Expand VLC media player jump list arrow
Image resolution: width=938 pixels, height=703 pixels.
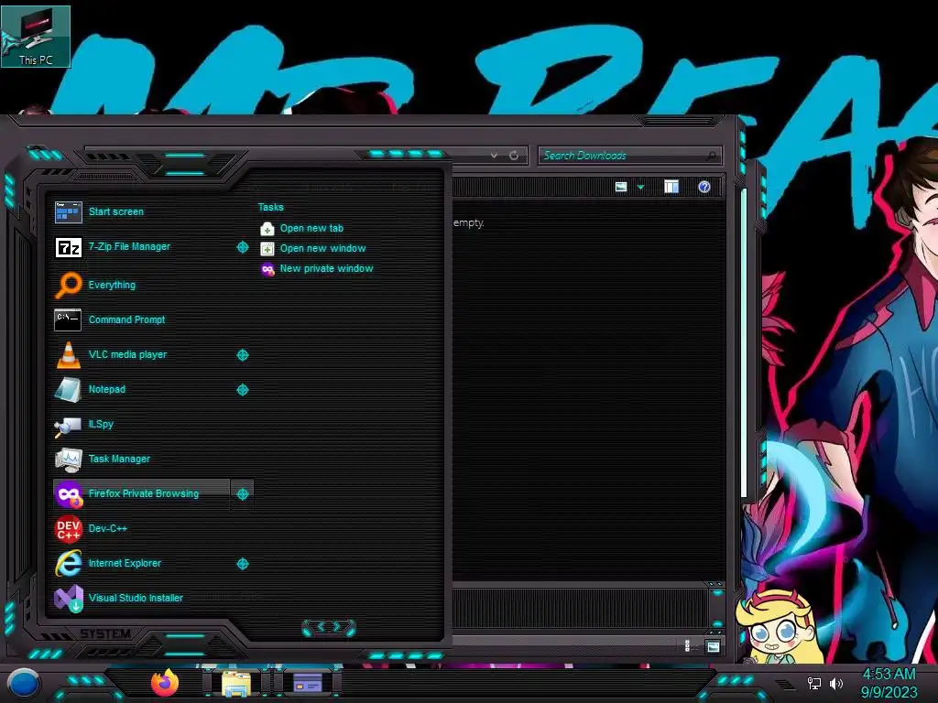coord(242,355)
